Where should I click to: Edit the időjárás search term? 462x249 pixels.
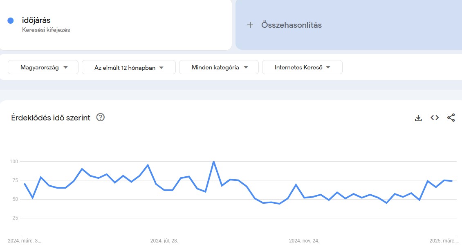(x=36, y=20)
